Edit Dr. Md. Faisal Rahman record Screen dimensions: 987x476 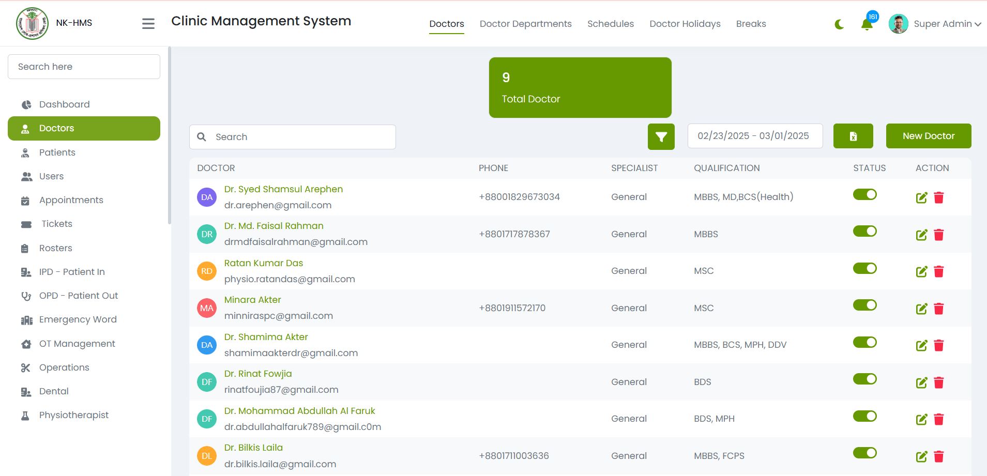pyautogui.click(x=922, y=235)
